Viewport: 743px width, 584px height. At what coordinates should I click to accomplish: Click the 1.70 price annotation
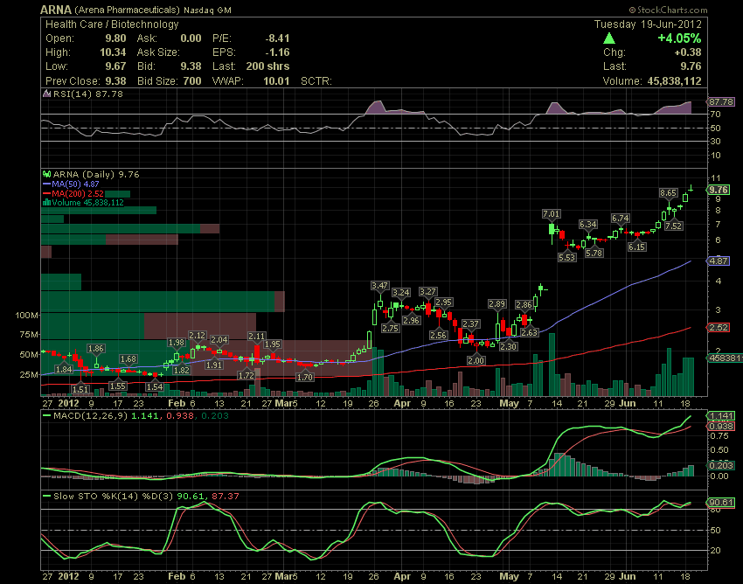[304, 378]
